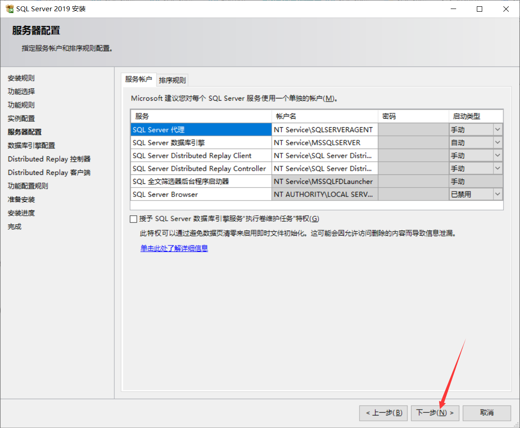Select 功能选择 step in the sidebar
This screenshot has width=520, height=428.
tap(21, 92)
